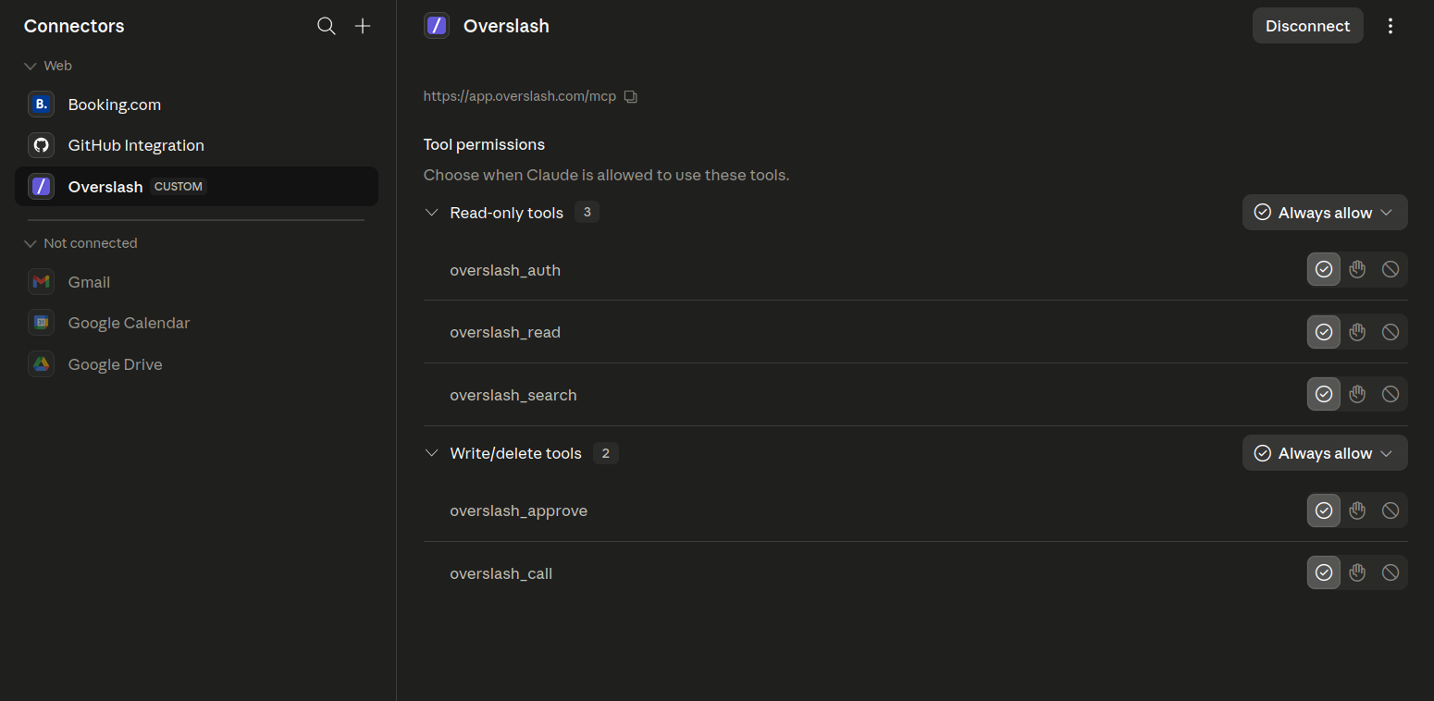The image size is (1434, 701).
Task: Open the connectors search icon
Action: pos(326,26)
